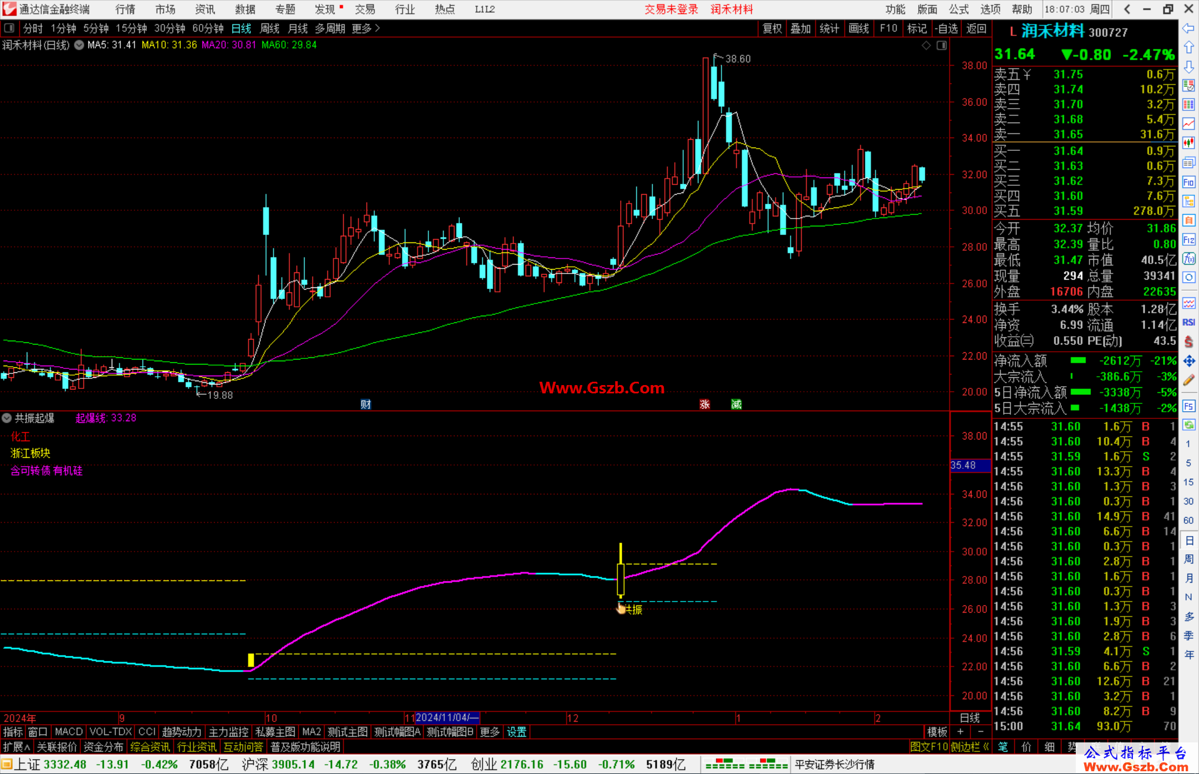The width and height of the screenshot is (1199, 774).
Task: Open the 模板 template dropdown
Action: tap(938, 732)
